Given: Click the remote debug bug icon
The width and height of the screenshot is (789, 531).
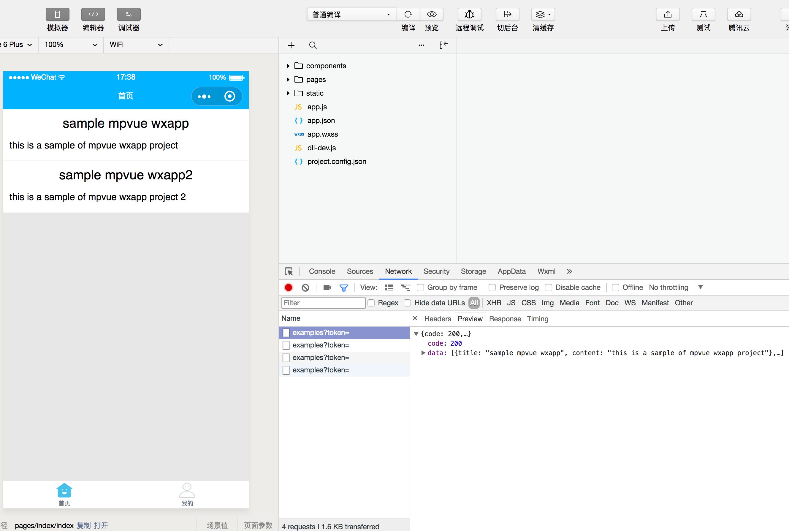Looking at the screenshot, I should coord(469,14).
